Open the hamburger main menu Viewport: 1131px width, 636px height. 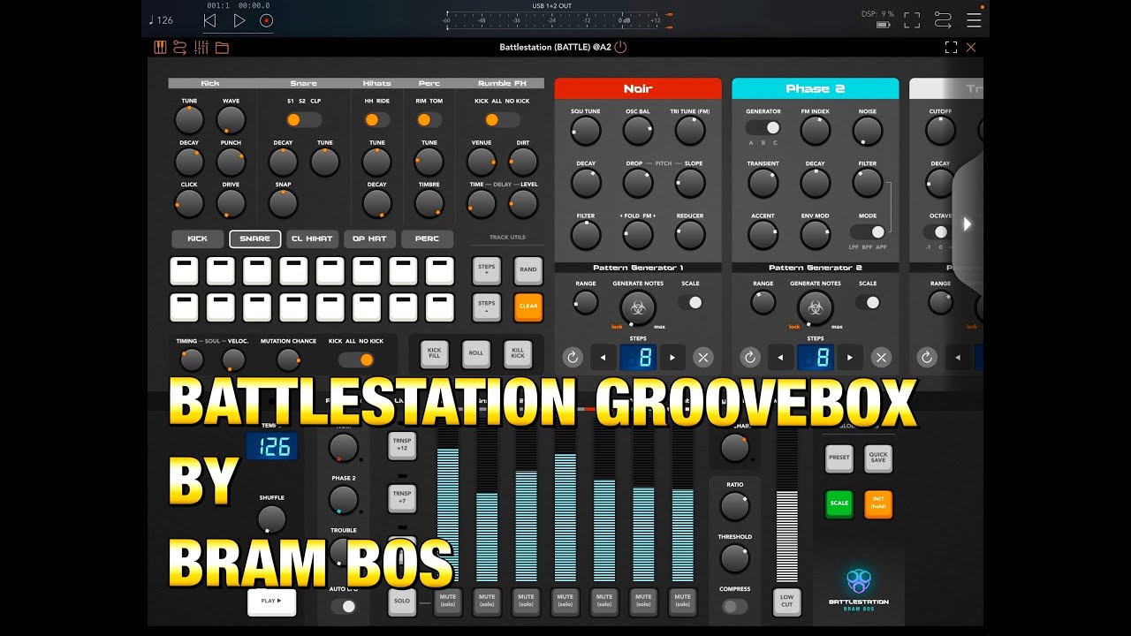click(x=974, y=19)
